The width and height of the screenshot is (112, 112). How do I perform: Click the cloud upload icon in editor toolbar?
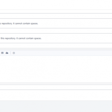point(7,53)
